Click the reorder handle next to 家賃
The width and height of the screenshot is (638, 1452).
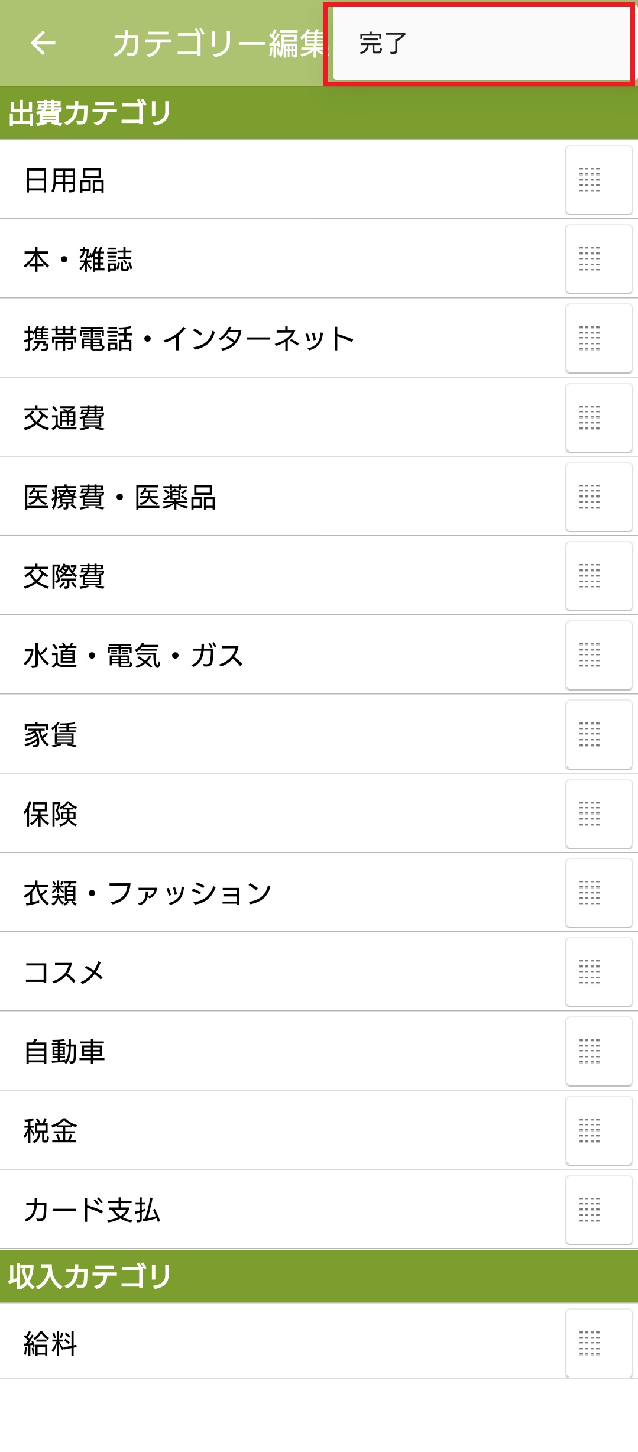pyautogui.click(x=598, y=734)
